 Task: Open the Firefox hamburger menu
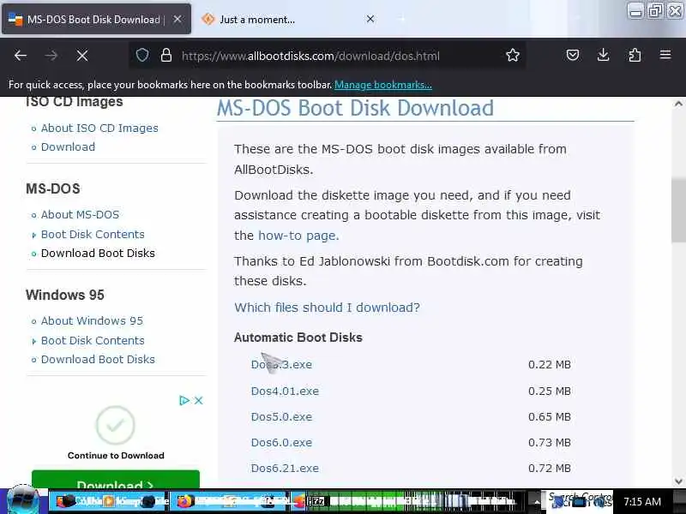665,55
